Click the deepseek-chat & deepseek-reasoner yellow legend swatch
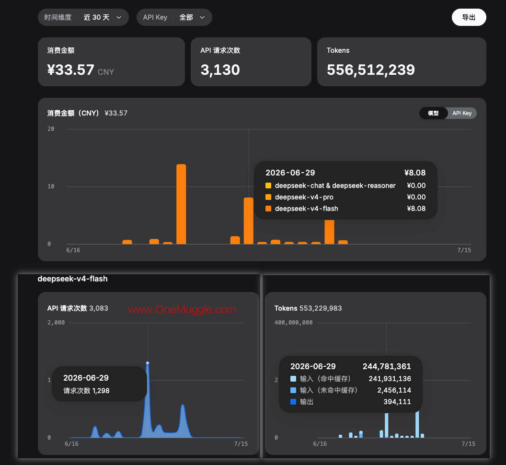The height and width of the screenshot is (465, 506). (268, 186)
